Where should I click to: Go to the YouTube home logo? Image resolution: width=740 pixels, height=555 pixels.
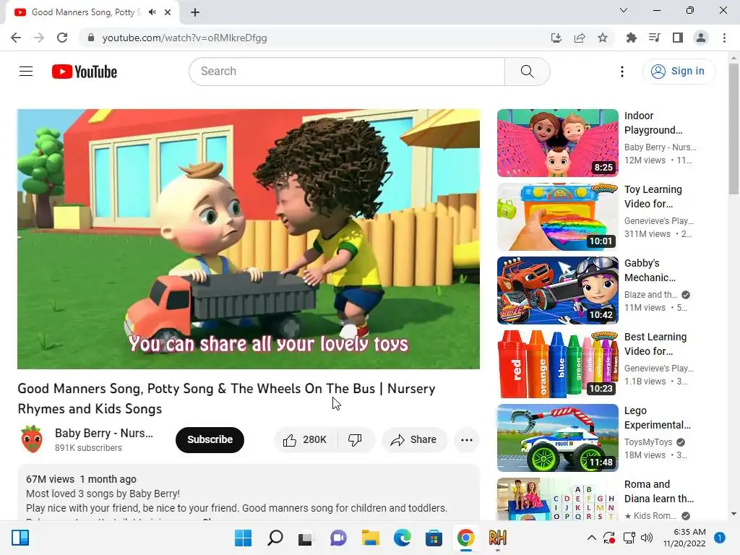coord(85,72)
